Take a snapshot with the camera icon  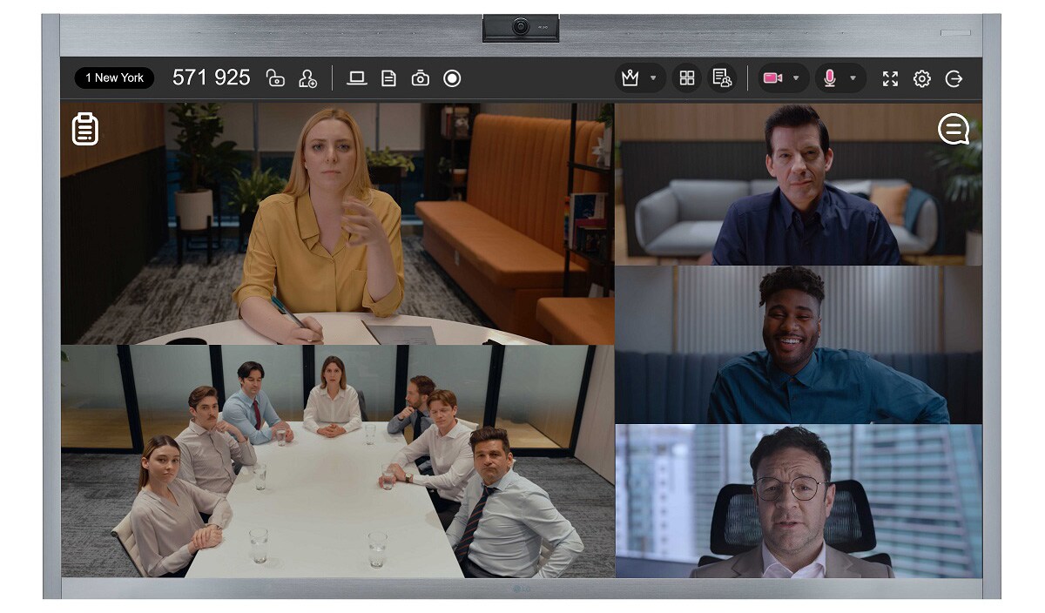[420, 78]
